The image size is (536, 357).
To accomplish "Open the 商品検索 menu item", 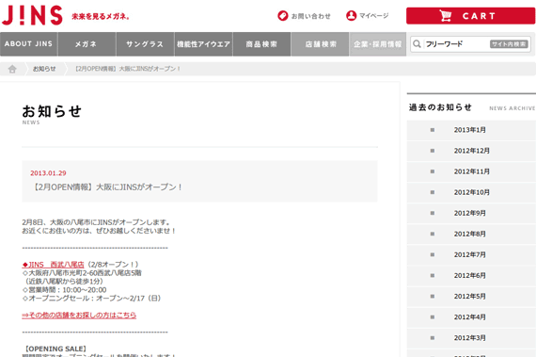I will 261,44.
